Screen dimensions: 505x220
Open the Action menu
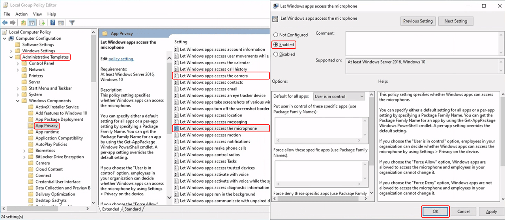tap(21, 14)
